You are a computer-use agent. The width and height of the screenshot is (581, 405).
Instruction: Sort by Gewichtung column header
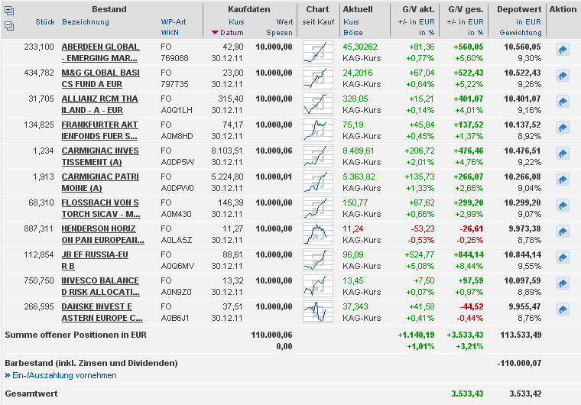(x=520, y=33)
